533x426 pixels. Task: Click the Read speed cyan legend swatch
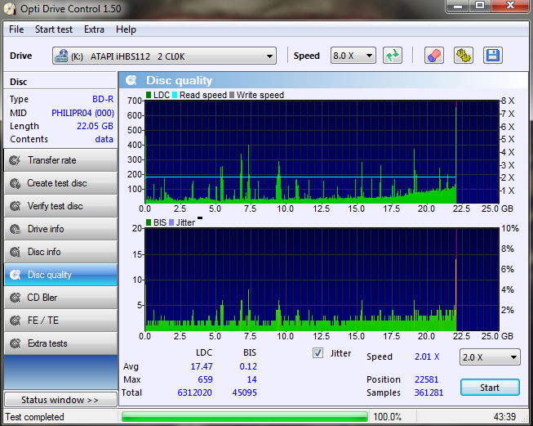coord(175,95)
